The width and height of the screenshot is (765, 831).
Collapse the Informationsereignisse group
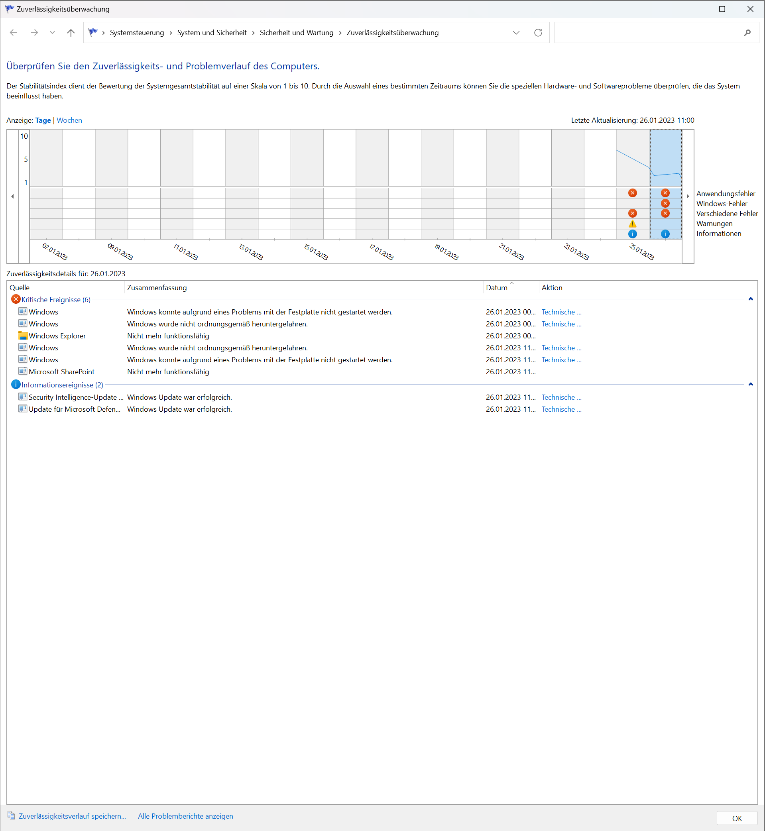click(751, 385)
